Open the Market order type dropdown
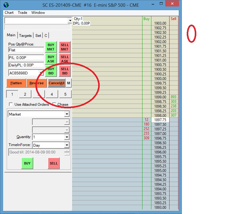The width and height of the screenshot is (252, 214). click(67, 114)
